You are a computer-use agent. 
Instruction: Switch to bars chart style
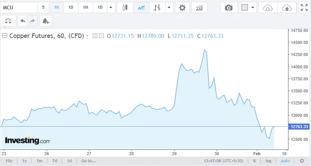coord(157,8)
